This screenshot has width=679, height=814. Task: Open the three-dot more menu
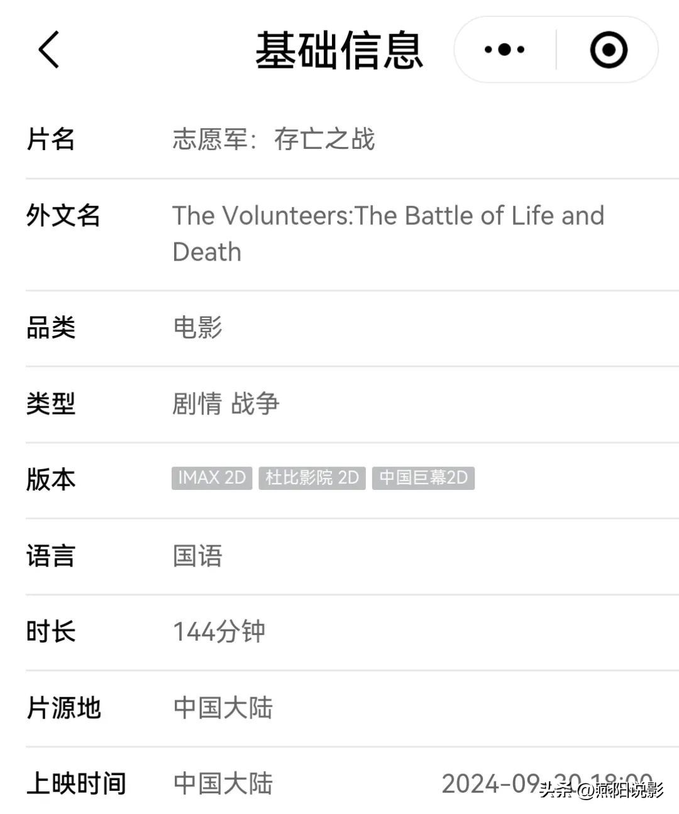(x=504, y=50)
